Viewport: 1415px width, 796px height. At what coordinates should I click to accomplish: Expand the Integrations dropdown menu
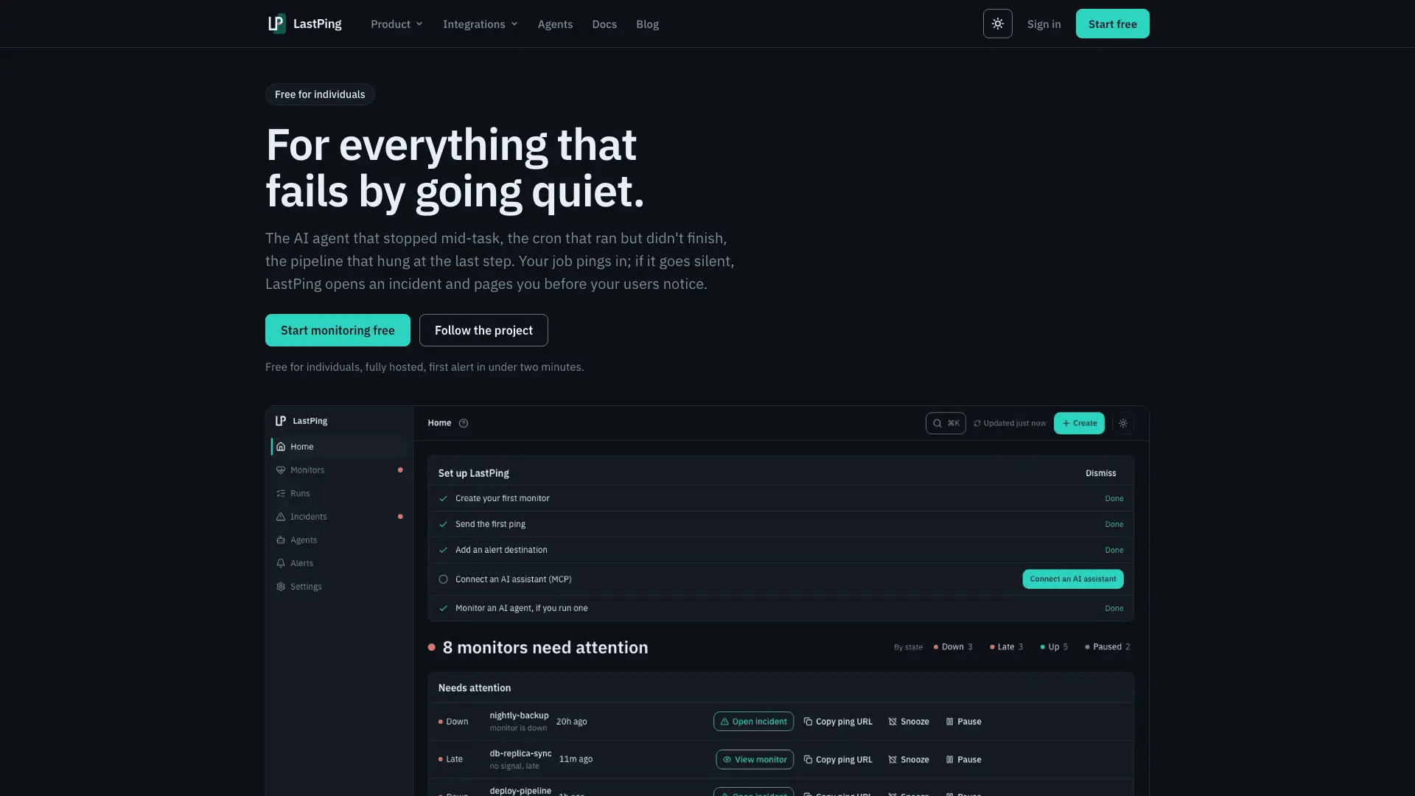pyautogui.click(x=481, y=24)
